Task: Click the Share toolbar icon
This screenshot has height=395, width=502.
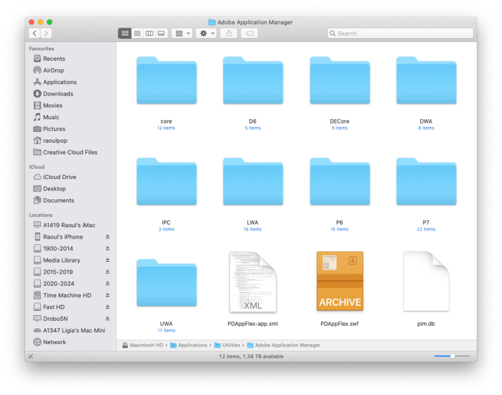Action: [229, 33]
